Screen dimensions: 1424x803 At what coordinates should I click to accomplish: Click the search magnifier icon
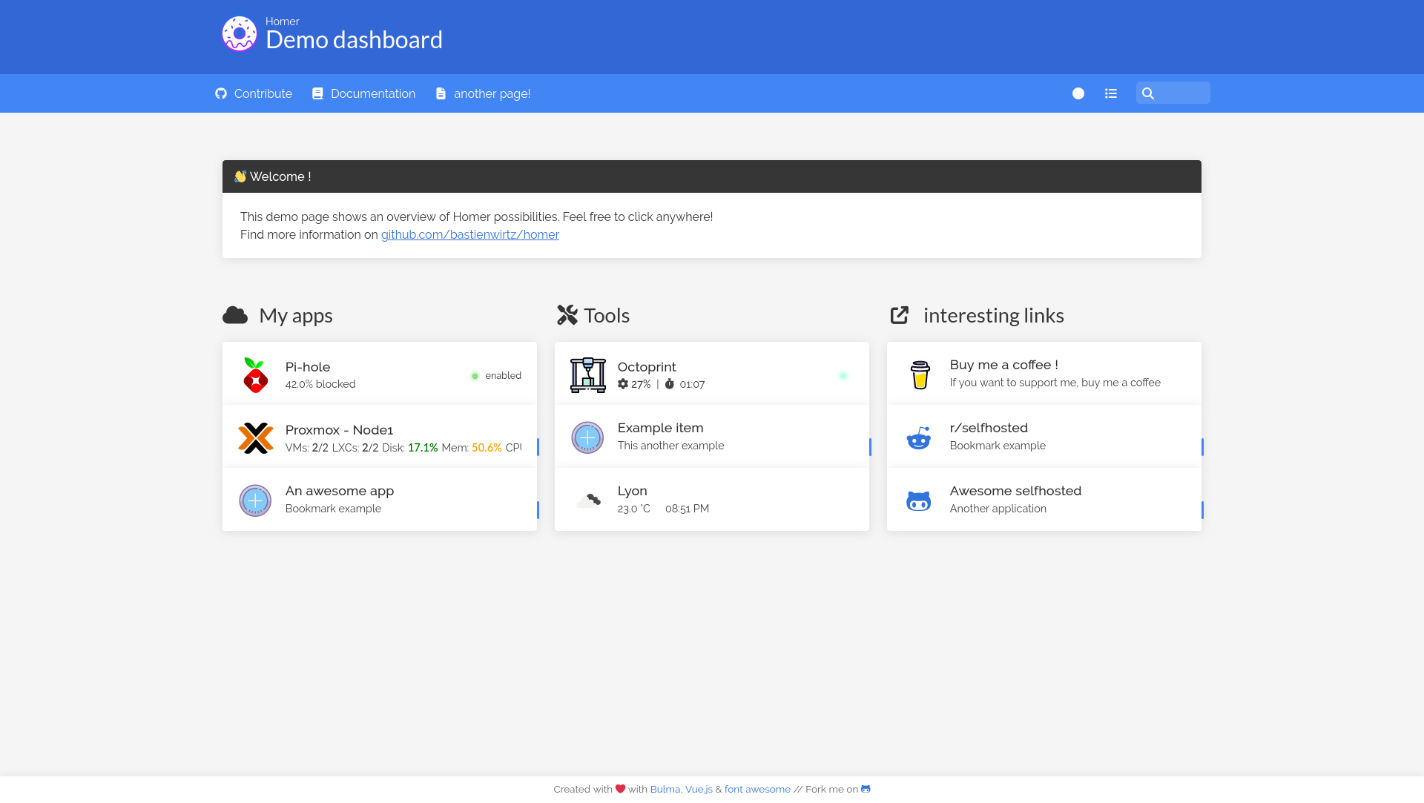click(1148, 93)
